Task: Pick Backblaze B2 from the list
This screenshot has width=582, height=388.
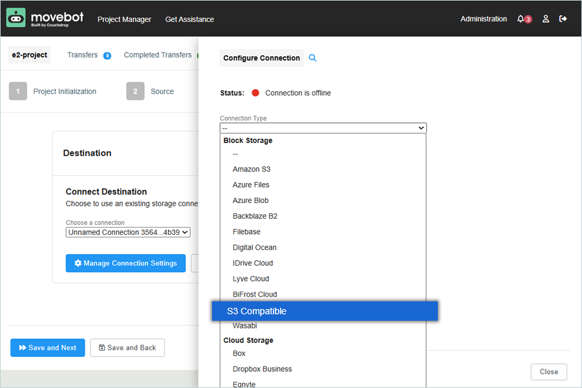Action: pyautogui.click(x=255, y=216)
